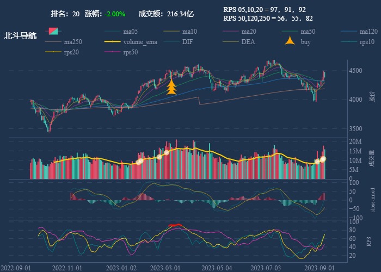The height and width of the screenshot is (272, 381).
Task: Click the 北斗导航 stock title
Action: (20, 36)
